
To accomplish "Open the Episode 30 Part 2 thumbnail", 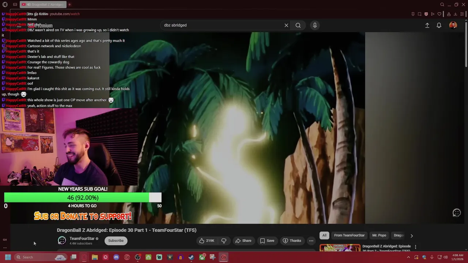I will click(340, 248).
